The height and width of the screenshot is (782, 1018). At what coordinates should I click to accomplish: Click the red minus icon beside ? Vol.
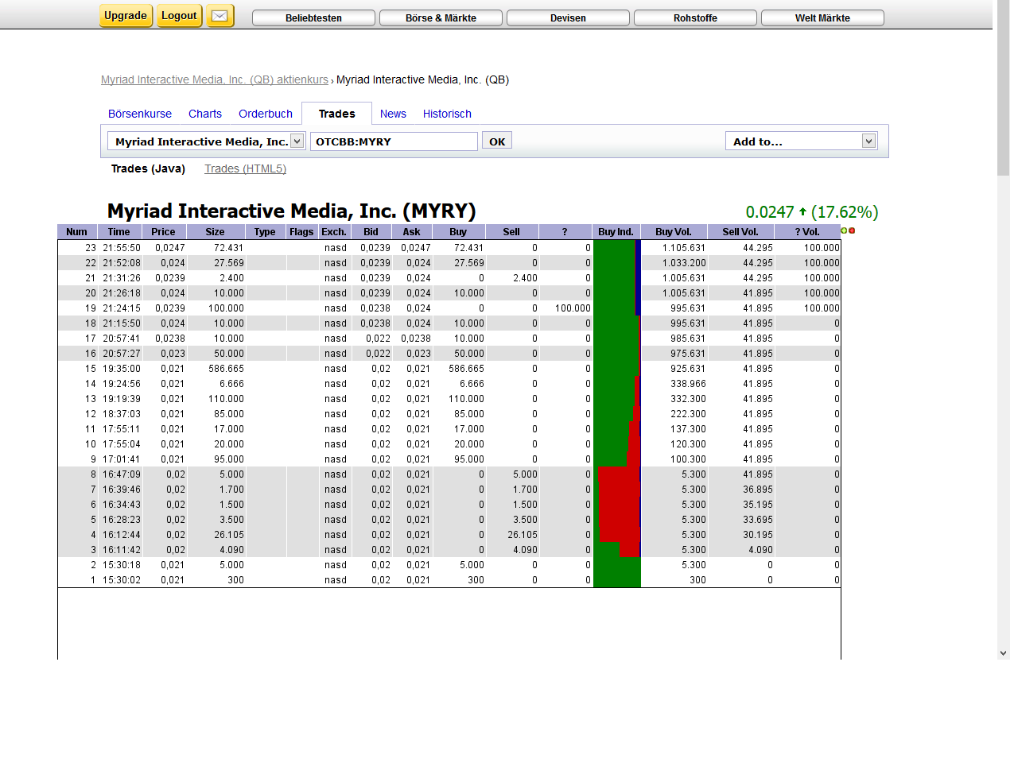tap(852, 230)
